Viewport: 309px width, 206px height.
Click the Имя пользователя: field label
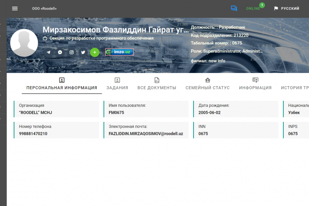pos(127,106)
